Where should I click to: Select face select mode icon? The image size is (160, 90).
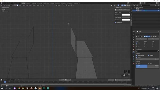point(17,5)
